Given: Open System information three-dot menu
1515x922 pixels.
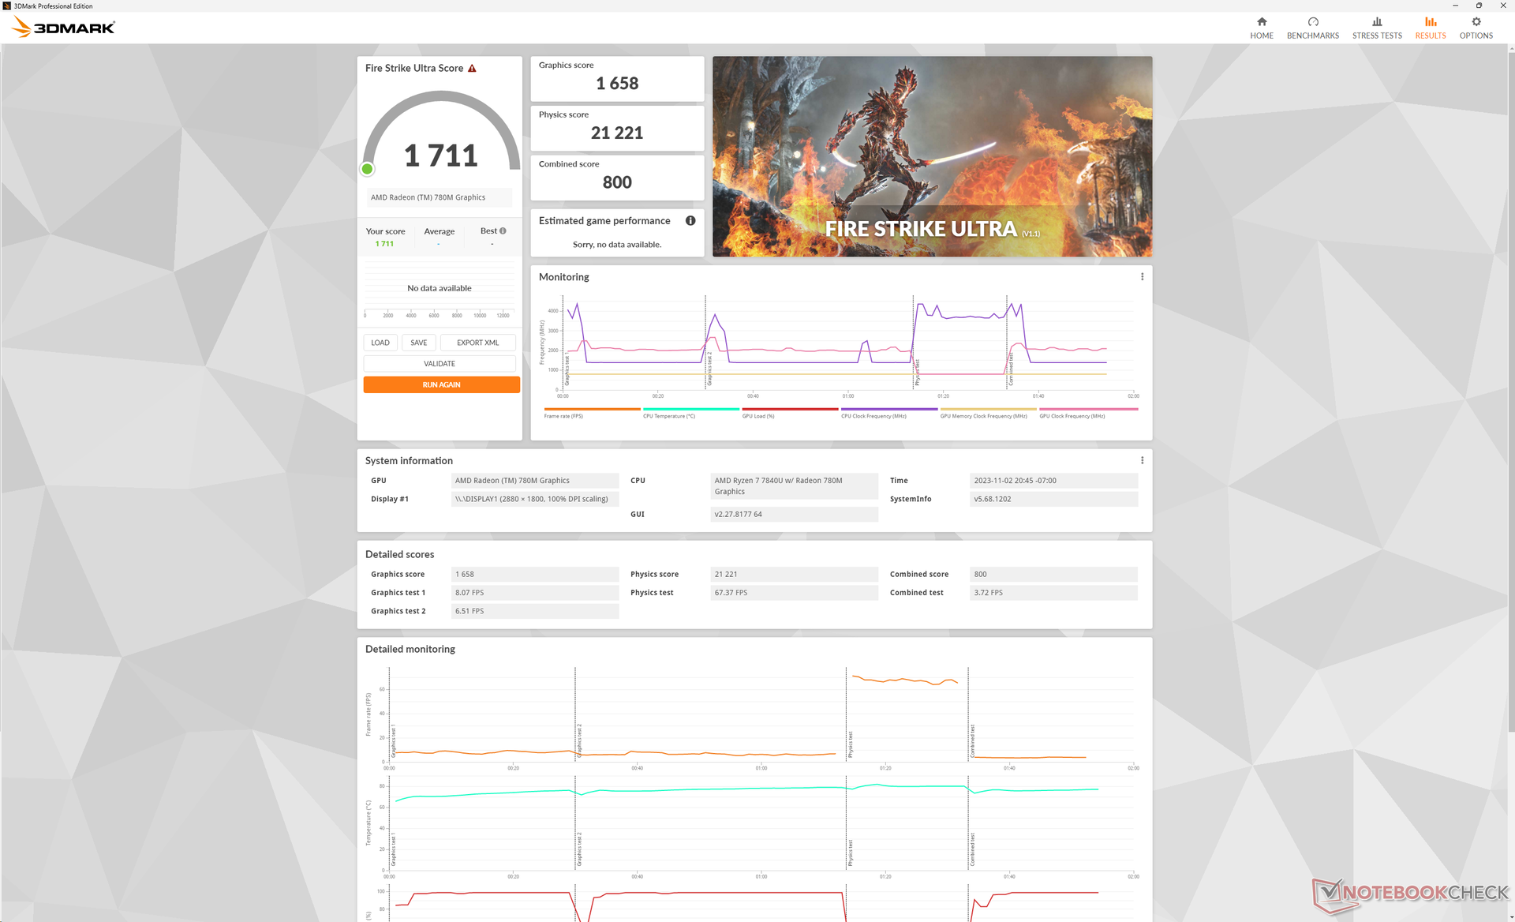Looking at the screenshot, I should pyautogui.click(x=1142, y=461).
